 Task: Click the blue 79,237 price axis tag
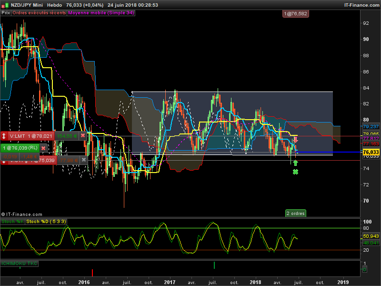tap(371, 126)
